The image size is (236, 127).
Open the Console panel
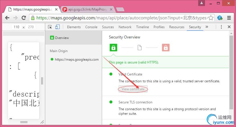[91, 27]
